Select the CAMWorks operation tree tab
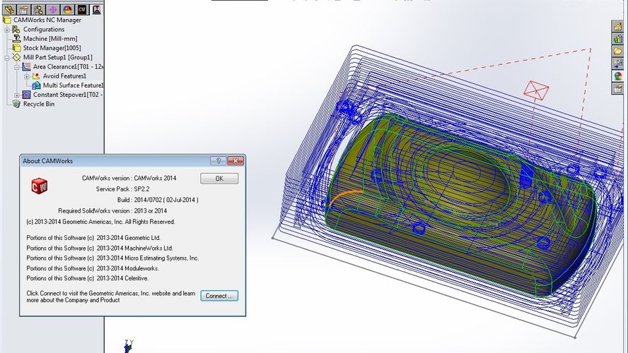This screenshot has width=628, height=353. click(96, 9)
